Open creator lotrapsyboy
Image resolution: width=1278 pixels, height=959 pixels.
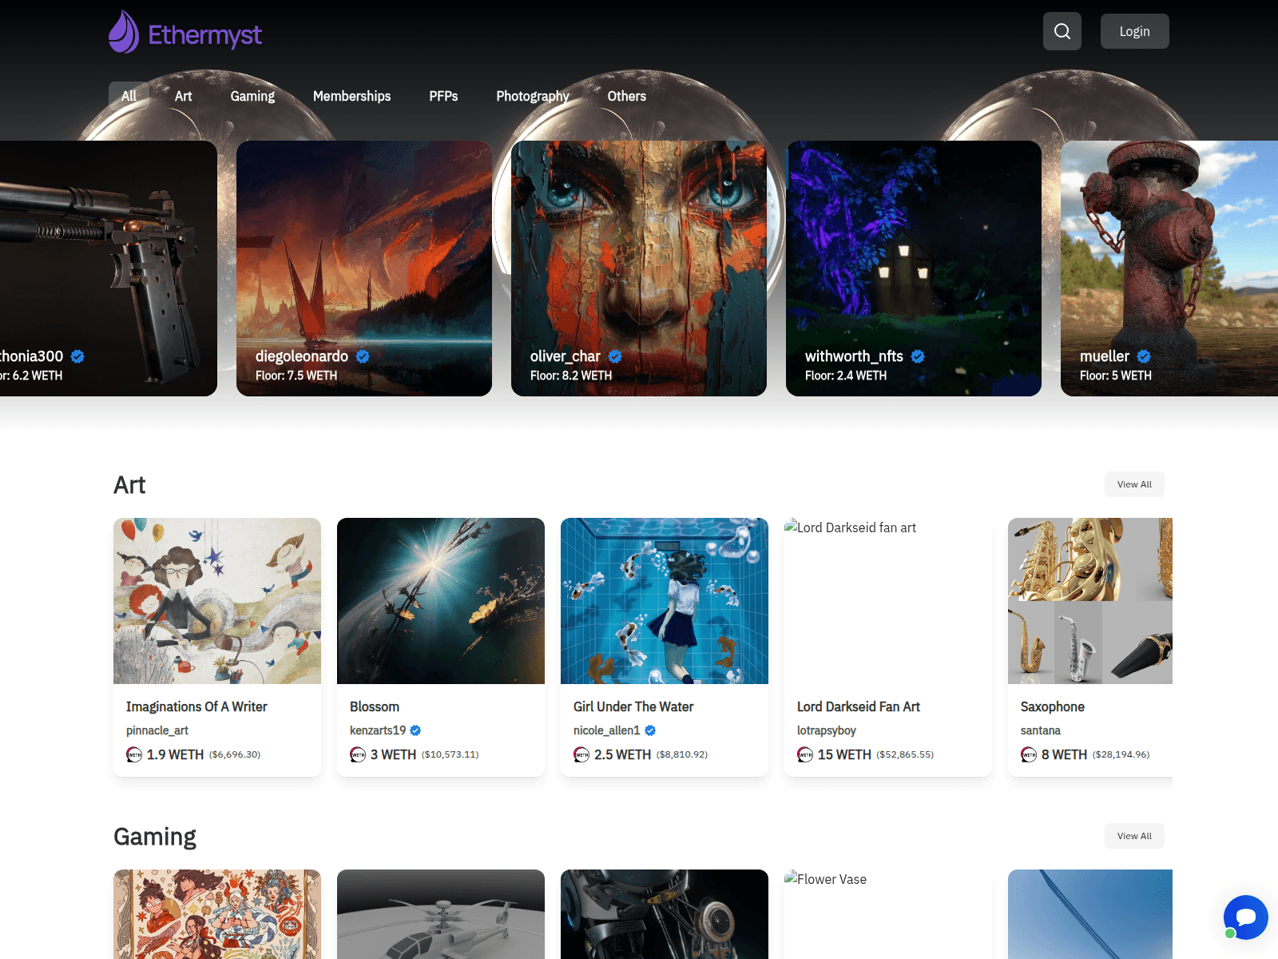(827, 730)
